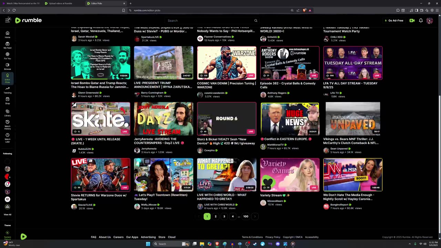
Task: Click the Rumble search field
Action: pos(213,21)
